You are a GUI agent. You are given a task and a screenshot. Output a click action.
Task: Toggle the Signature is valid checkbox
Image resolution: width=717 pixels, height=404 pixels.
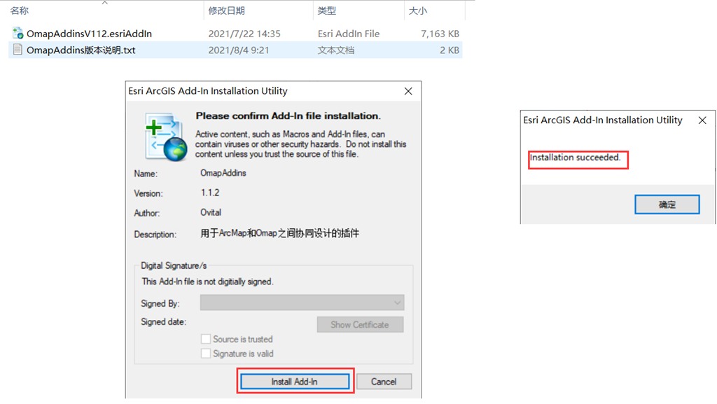(x=206, y=354)
